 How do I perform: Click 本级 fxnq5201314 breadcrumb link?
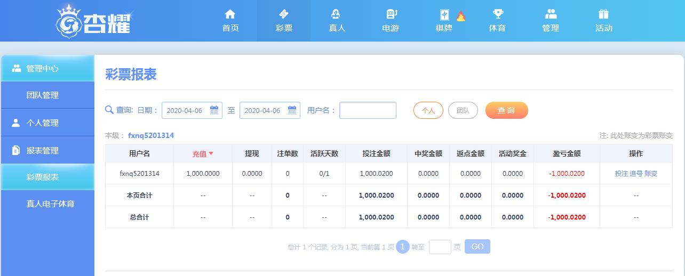coord(151,135)
